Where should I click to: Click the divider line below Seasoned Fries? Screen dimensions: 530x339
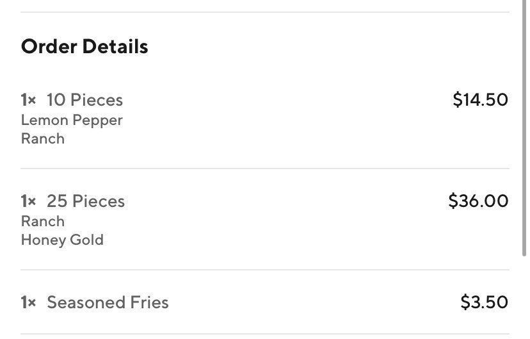265,334
